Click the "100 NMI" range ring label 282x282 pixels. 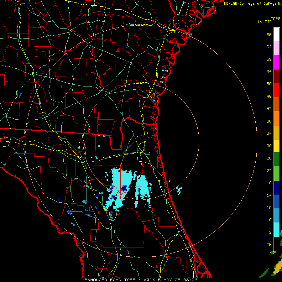[x=141, y=25]
